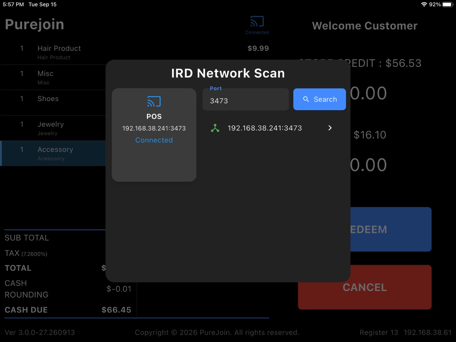Click the red CANCEL button
The width and height of the screenshot is (456, 342).
click(x=364, y=287)
